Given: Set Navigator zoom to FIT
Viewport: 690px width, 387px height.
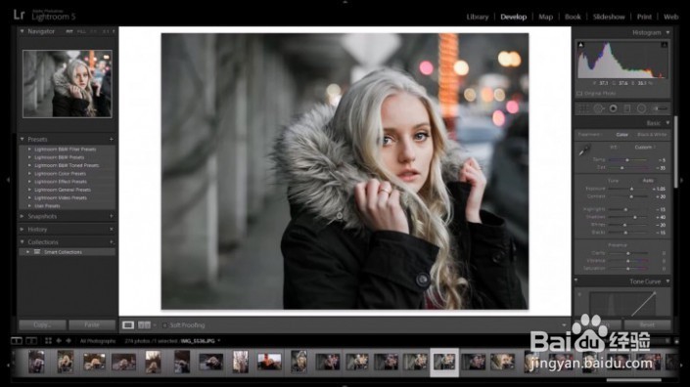Looking at the screenshot, I should [x=69, y=31].
